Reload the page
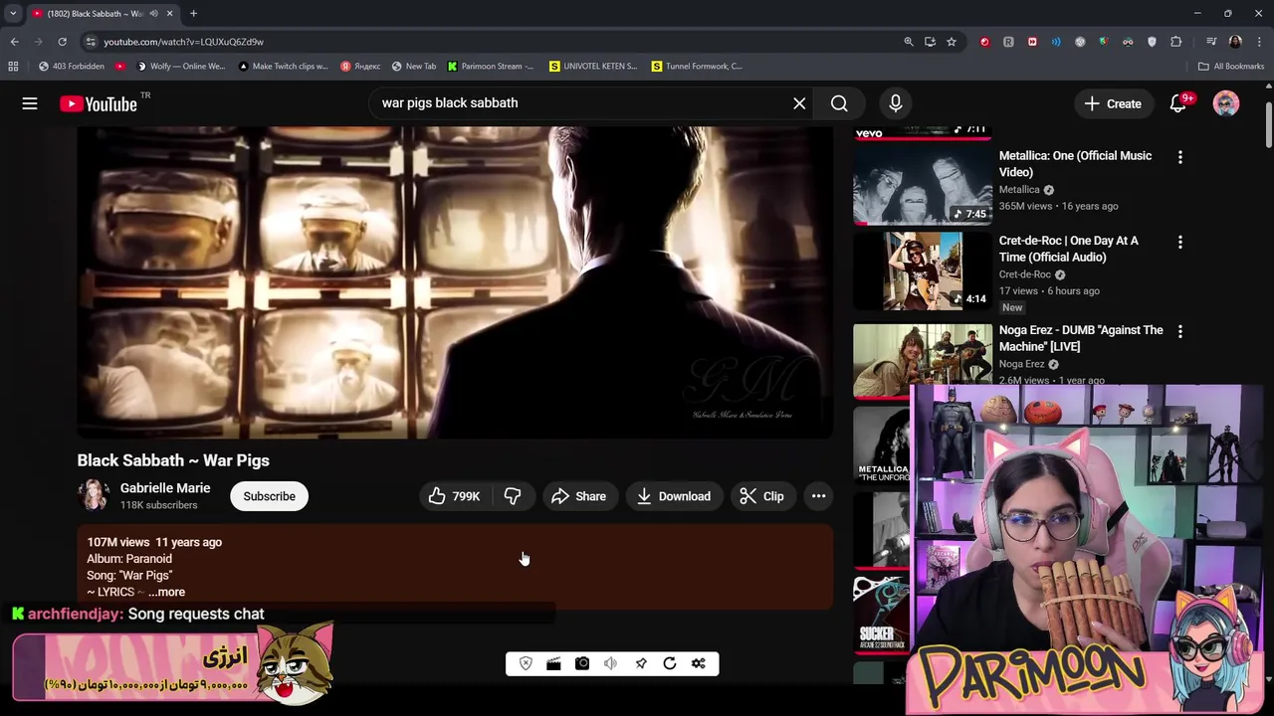The width and height of the screenshot is (1274, 716). [x=62, y=42]
